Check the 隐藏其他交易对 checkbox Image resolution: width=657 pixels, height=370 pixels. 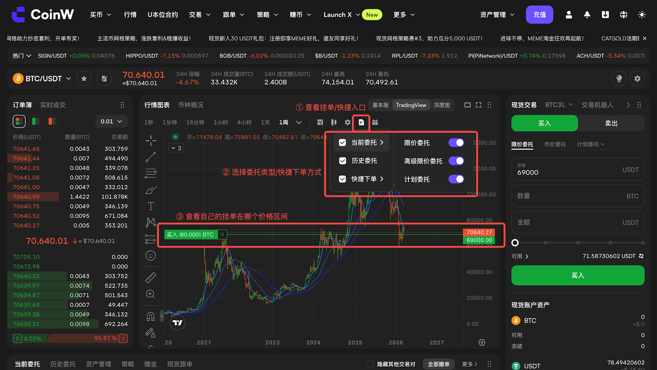[370, 364]
